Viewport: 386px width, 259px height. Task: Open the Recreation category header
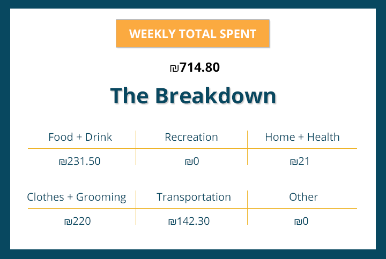191,137
